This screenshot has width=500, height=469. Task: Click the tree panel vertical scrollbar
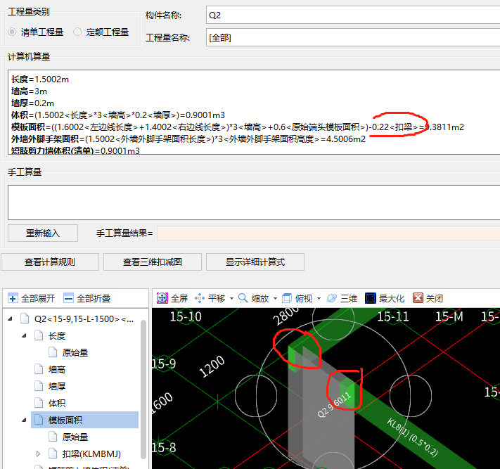coord(143,389)
